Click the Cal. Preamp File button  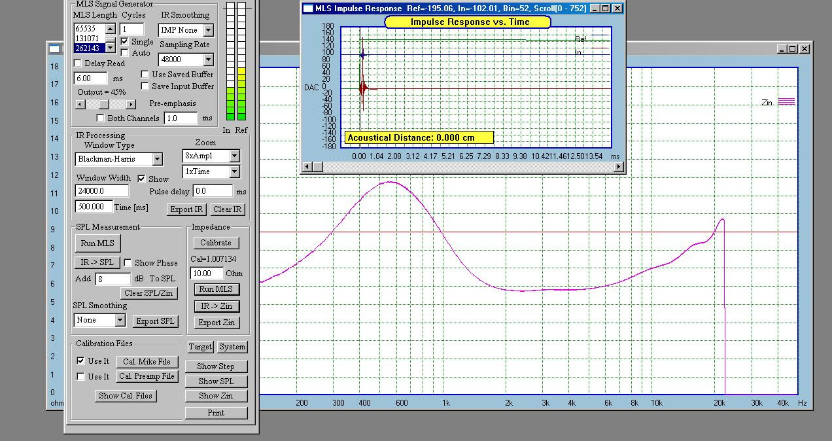click(147, 376)
